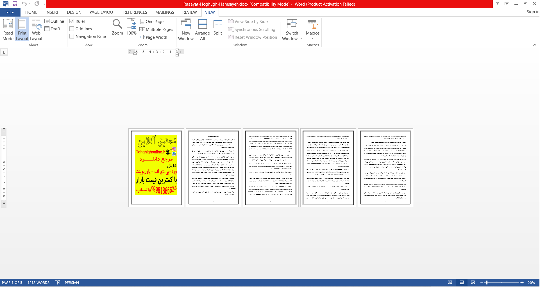This screenshot has width=540, height=287.
Task: Click the second page of document
Action: pos(214,168)
